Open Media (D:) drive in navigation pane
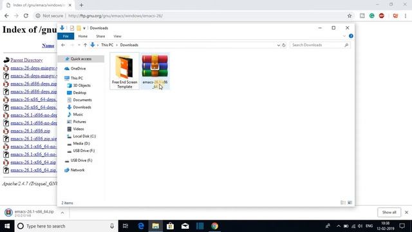 [x=81, y=143]
